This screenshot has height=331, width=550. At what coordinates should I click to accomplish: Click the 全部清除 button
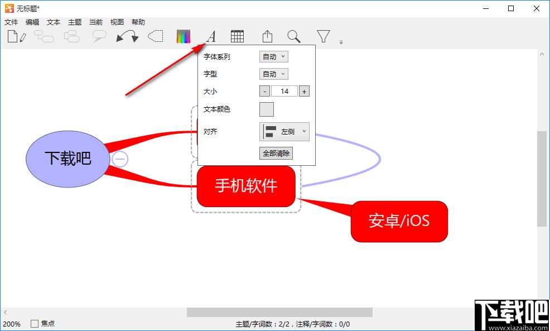tap(276, 153)
